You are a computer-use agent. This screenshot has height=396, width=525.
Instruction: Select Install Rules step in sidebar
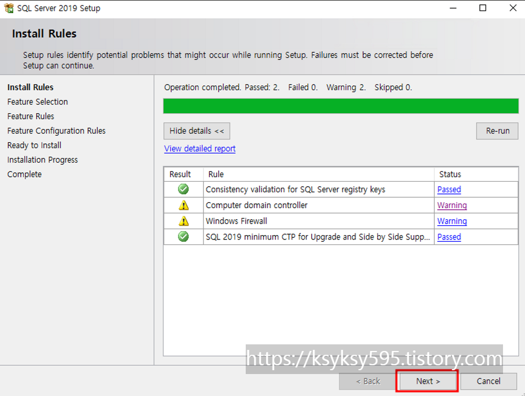(30, 87)
